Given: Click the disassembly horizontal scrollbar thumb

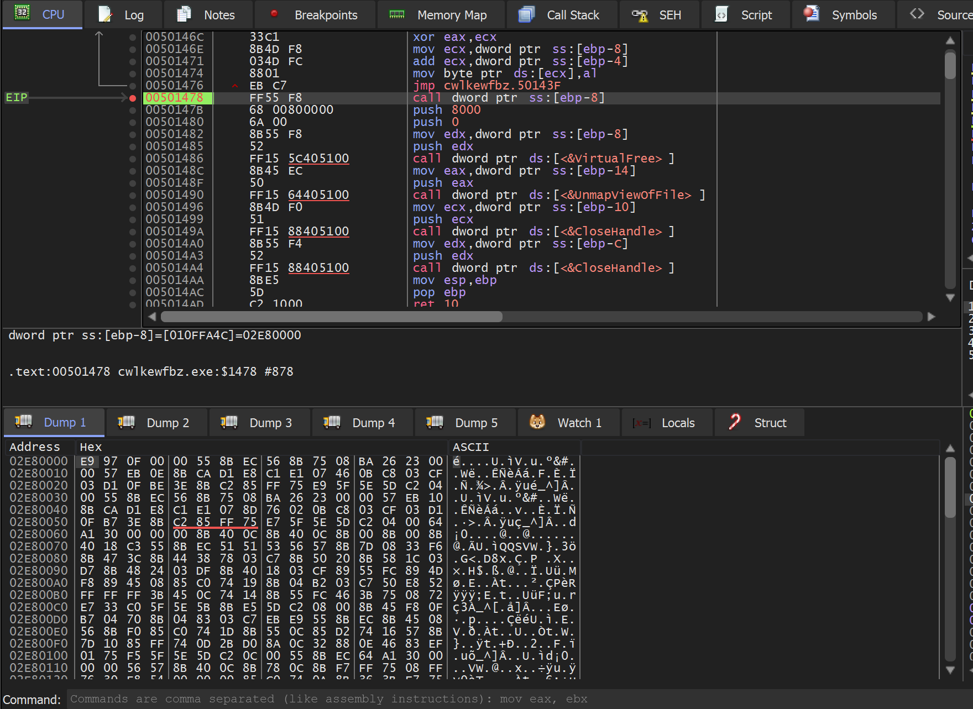Looking at the screenshot, I should coord(332,317).
